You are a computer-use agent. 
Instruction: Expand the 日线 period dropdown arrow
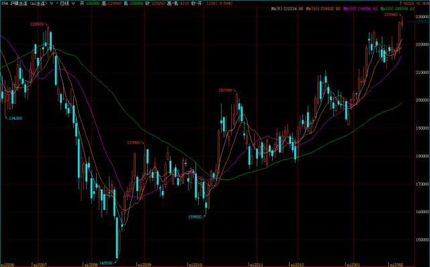[x=73, y=3]
